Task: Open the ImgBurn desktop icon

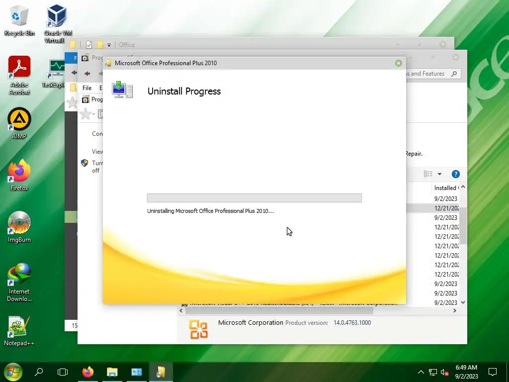Action: [19, 227]
